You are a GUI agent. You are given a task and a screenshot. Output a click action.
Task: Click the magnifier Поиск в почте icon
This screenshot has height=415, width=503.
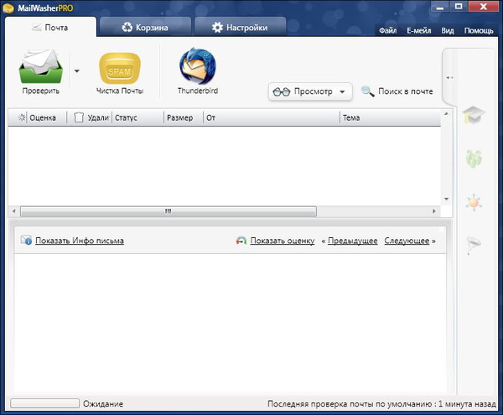point(367,91)
